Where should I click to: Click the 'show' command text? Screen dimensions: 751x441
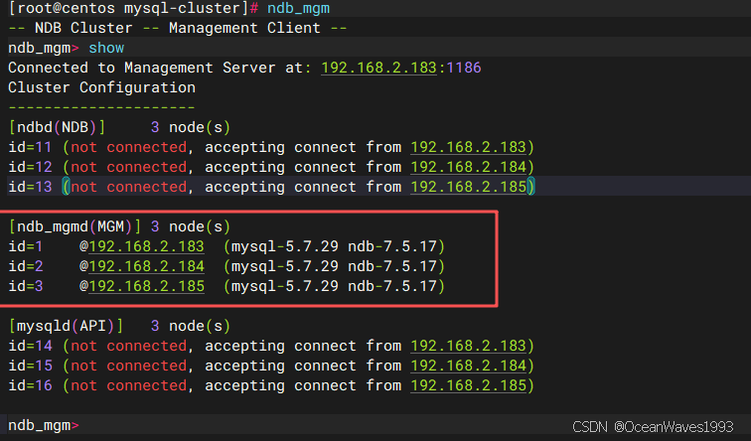[106, 48]
